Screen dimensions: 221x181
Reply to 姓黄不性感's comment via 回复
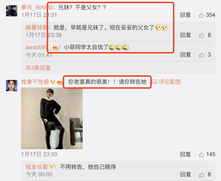point(185,154)
